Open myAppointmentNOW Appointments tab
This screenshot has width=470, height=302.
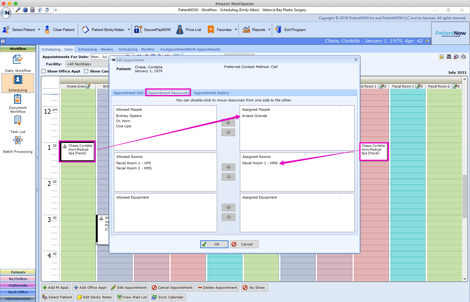pos(190,49)
